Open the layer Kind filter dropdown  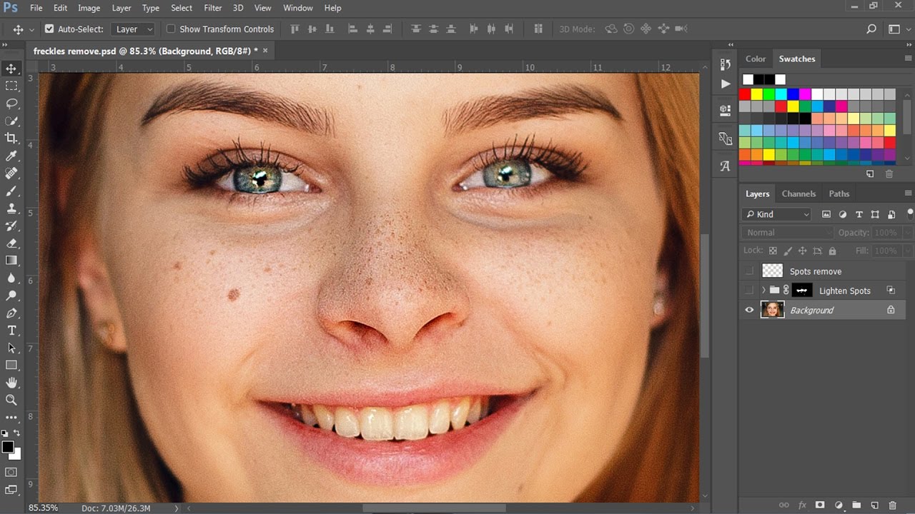coord(777,214)
